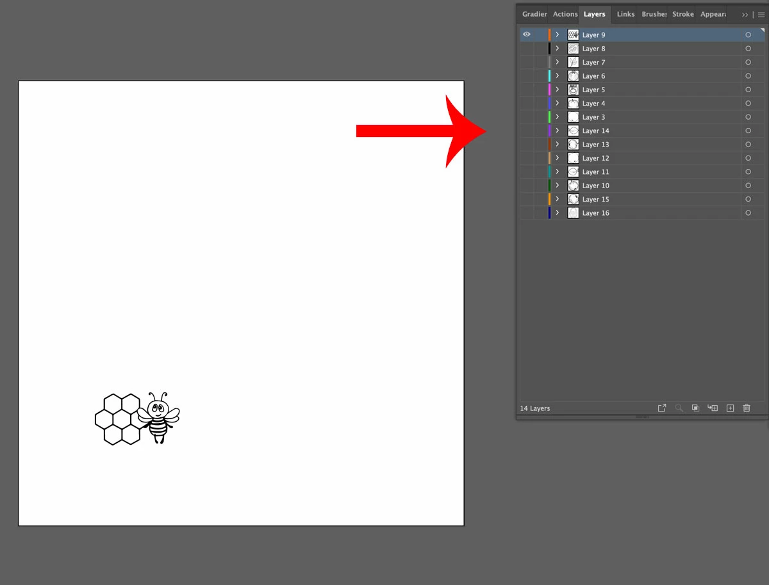The width and height of the screenshot is (769, 585).
Task: Switch to the Links tab
Action: click(625, 14)
